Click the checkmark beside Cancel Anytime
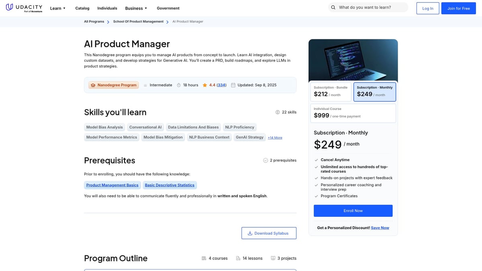The image size is (482, 271). (x=317, y=160)
